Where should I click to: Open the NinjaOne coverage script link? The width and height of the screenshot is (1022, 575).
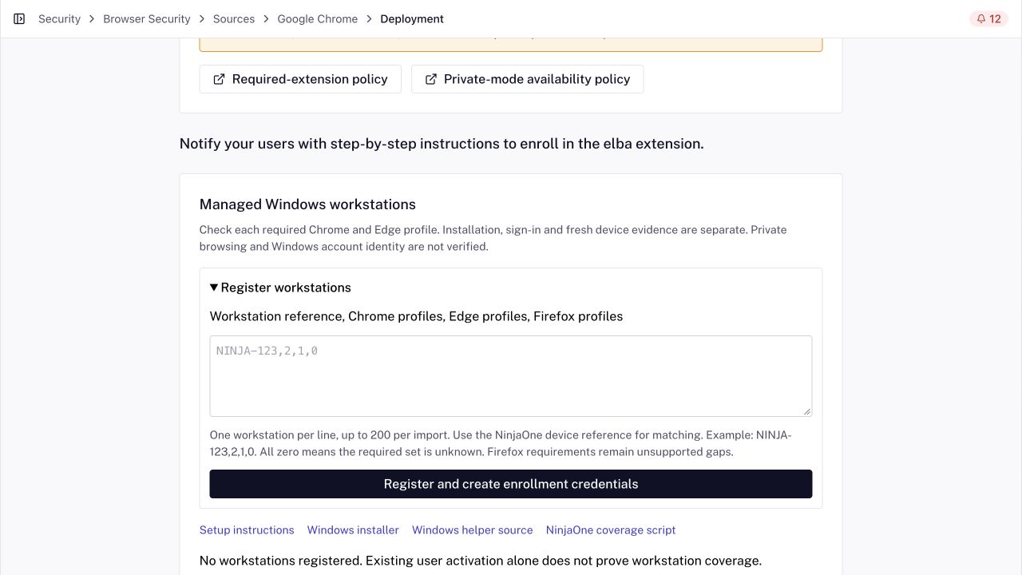click(611, 530)
